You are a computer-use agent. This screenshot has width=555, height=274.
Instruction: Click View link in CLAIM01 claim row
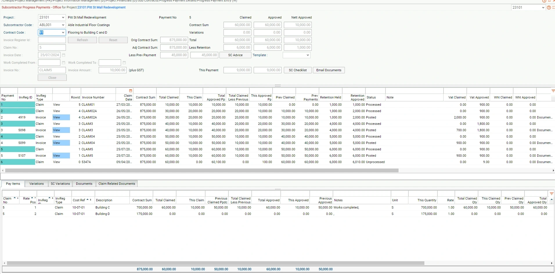(57, 105)
